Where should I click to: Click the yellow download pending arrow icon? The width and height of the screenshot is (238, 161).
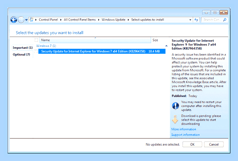point(175,120)
